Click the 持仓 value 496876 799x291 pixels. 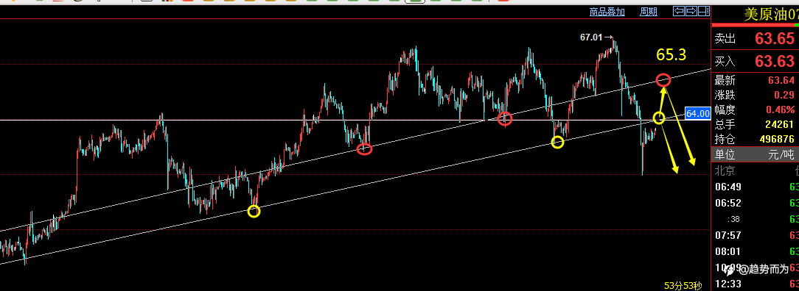[777, 139]
